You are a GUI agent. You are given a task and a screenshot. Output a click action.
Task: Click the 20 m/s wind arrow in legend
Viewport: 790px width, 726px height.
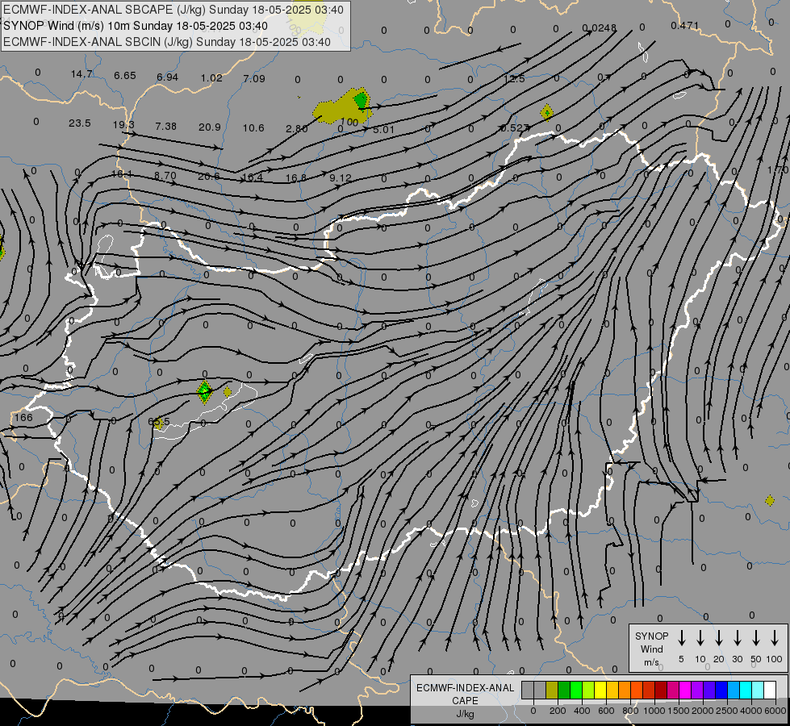[x=718, y=638]
